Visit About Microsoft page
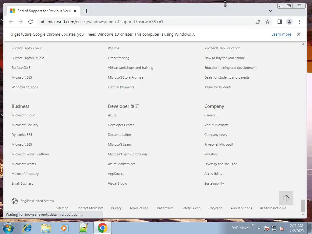 [216, 125]
